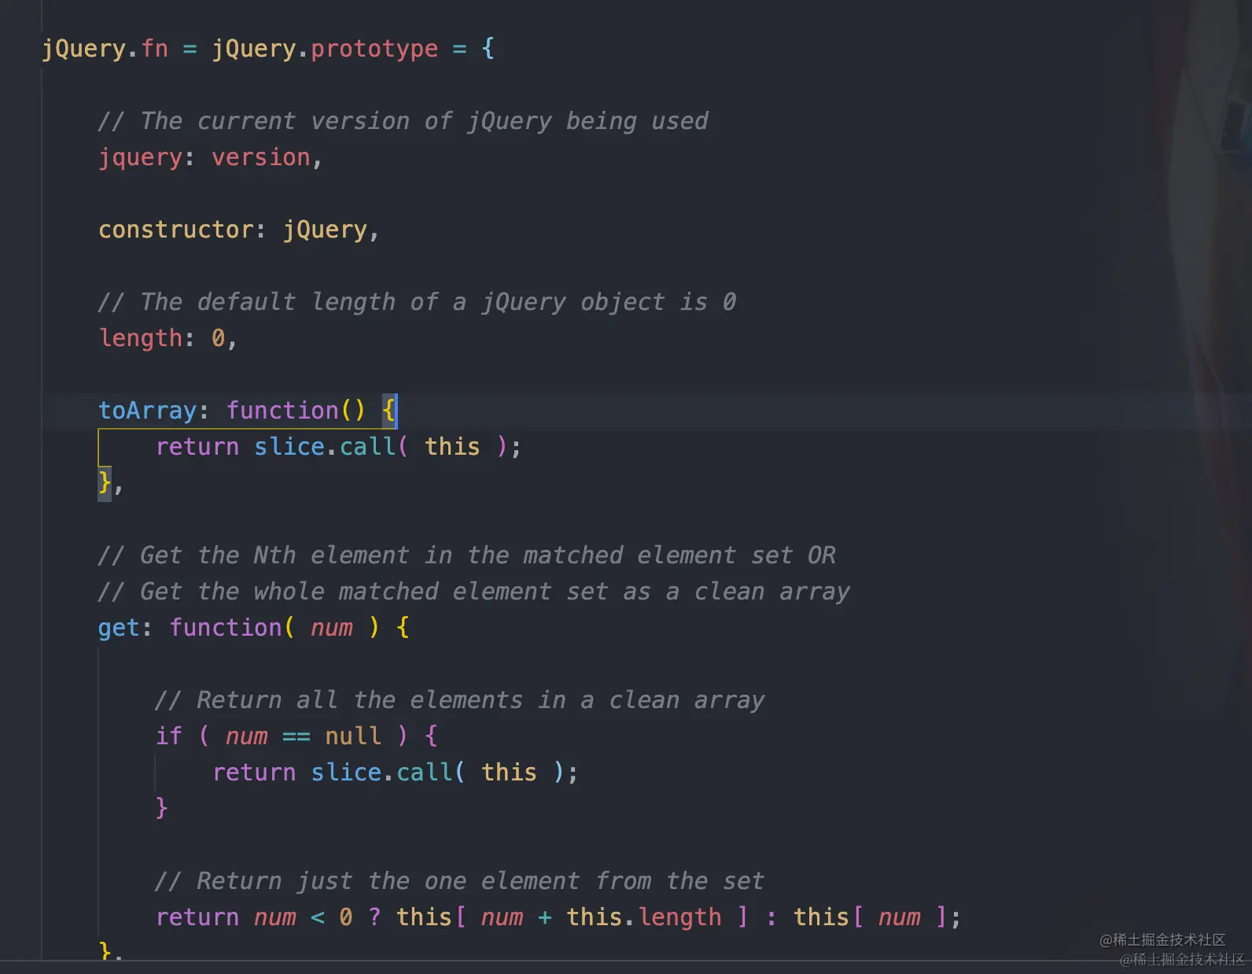Click the 'toArray' method name
Screen dimensions: 1252x974
click(147, 411)
